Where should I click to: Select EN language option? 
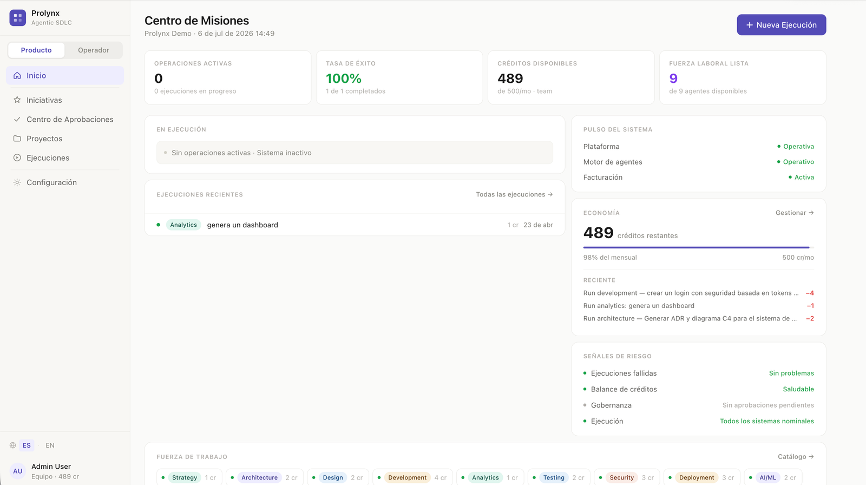[x=50, y=445]
